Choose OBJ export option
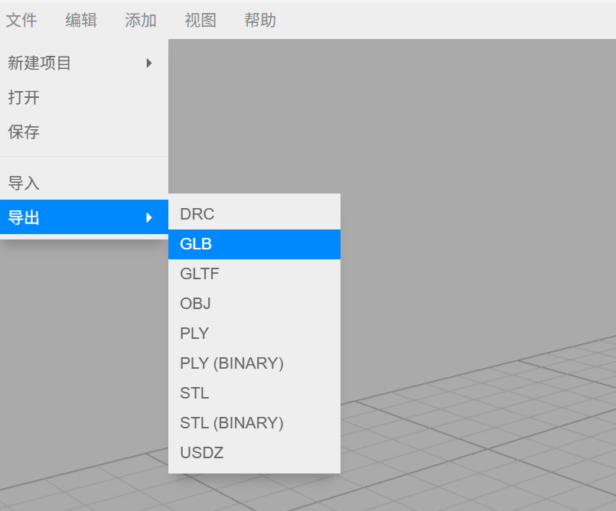The width and height of the screenshot is (616, 511). point(196,304)
